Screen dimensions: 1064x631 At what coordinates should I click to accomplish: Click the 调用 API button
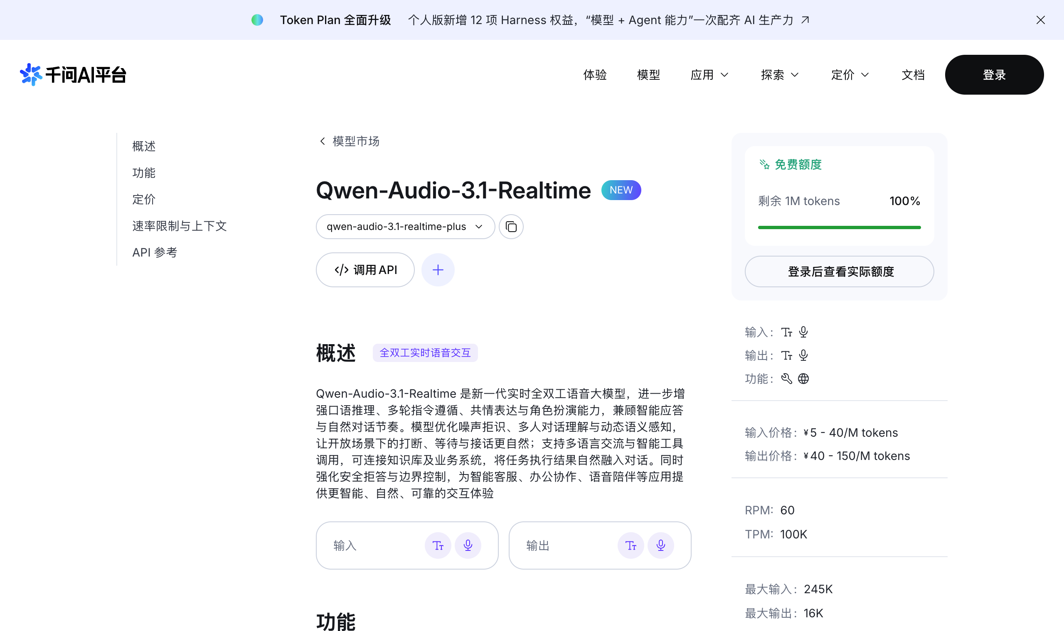365,270
